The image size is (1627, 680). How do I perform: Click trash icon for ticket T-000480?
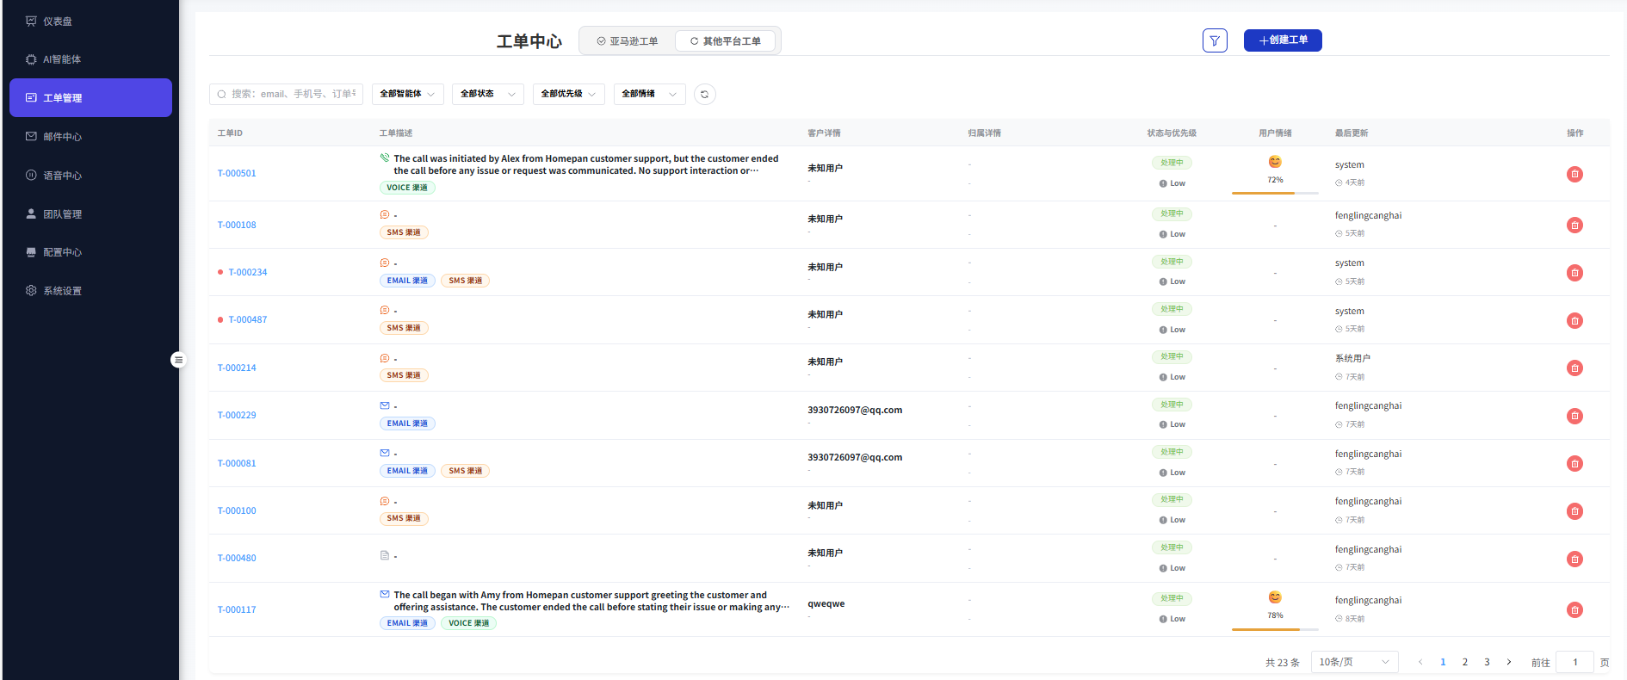[1574, 559]
